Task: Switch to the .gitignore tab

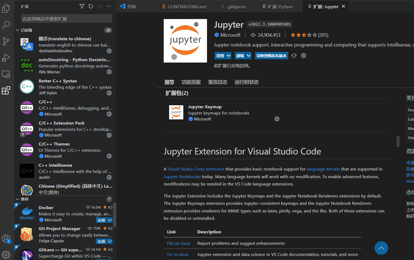Action: tap(236, 6)
